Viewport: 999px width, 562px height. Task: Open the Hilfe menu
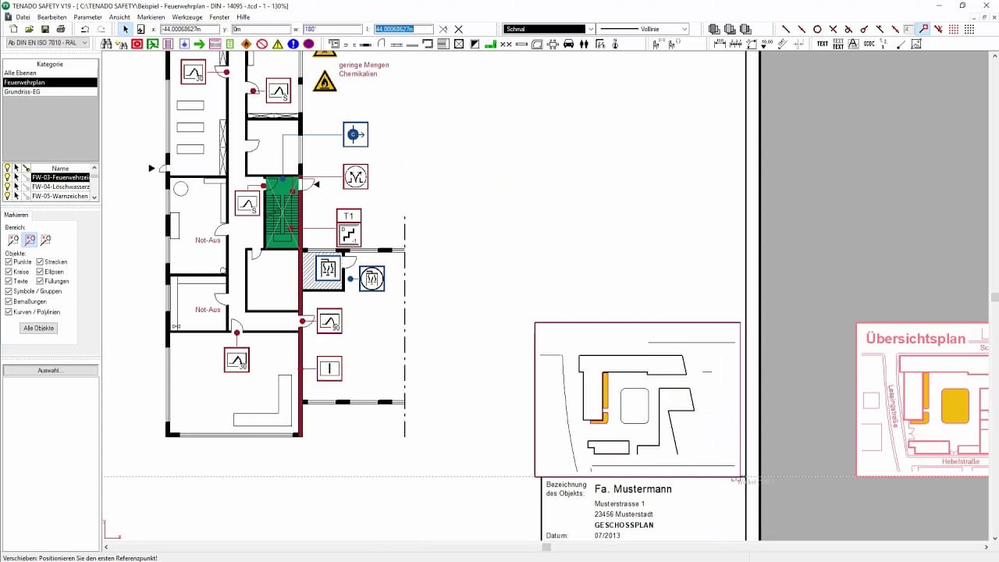pyautogui.click(x=244, y=16)
